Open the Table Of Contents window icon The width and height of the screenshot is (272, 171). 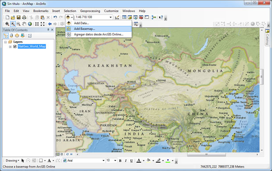click(x=124, y=17)
